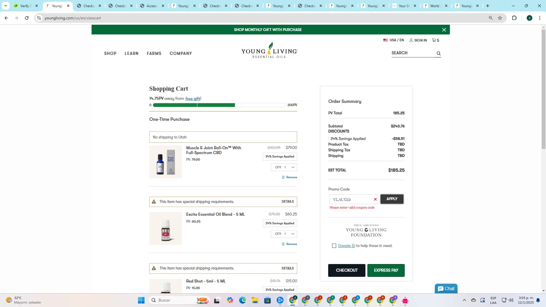The height and width of the screenshot is (307, 546).
Task: Click the CHECKOUT button
Action: [x=347, y=270]
